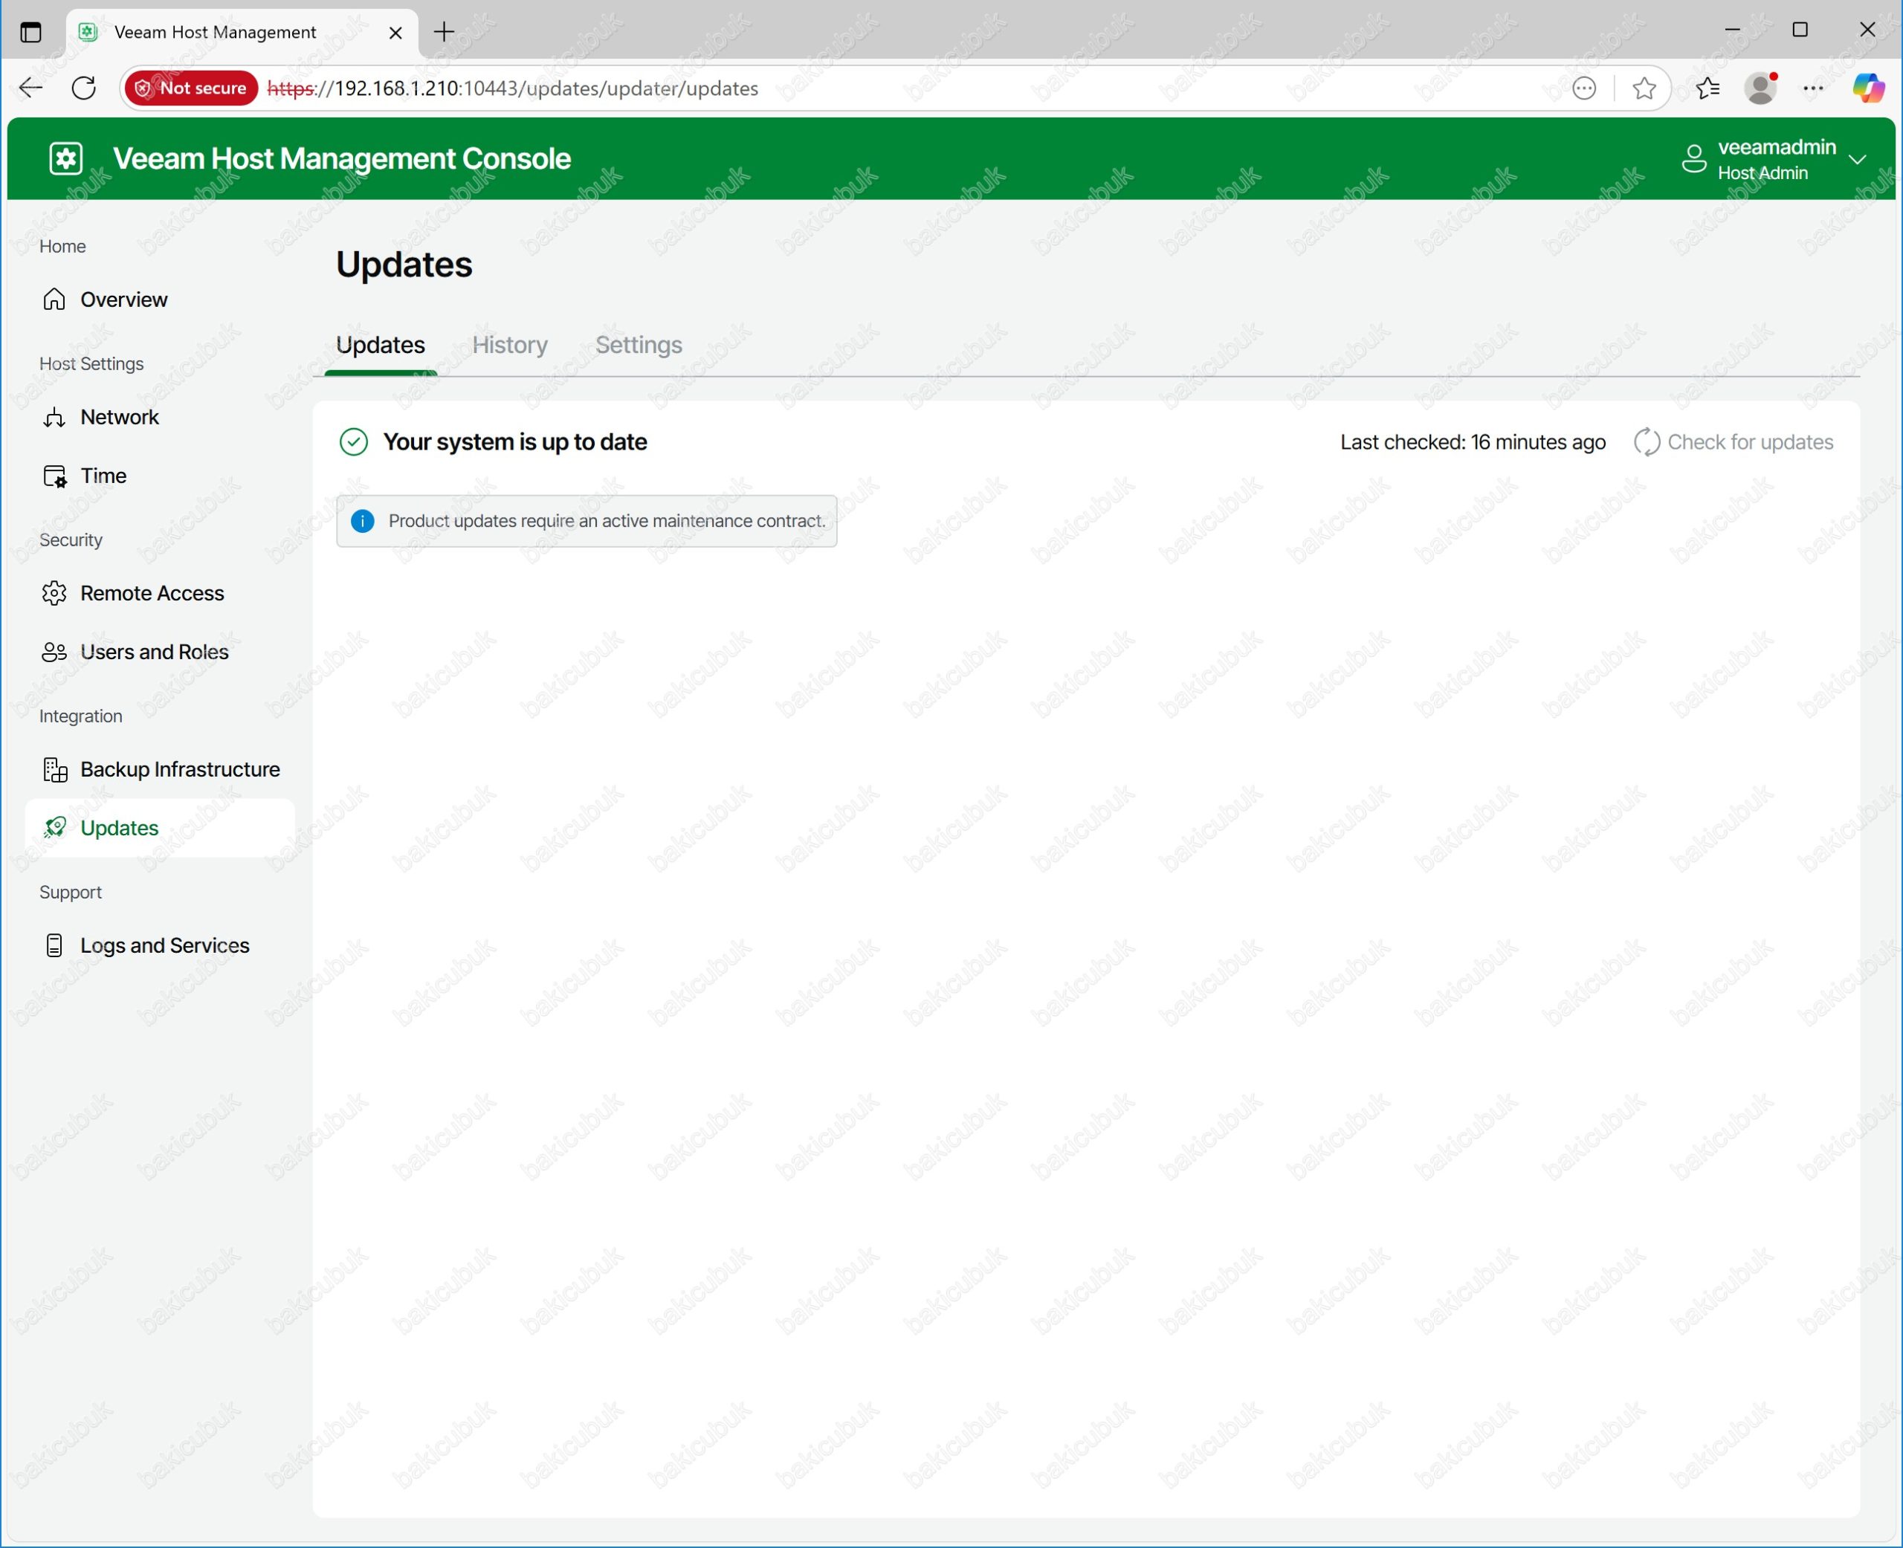Close the Veeam Host Management tab
This screenshot has width=1903, height=1548.
tap(396, 32)
